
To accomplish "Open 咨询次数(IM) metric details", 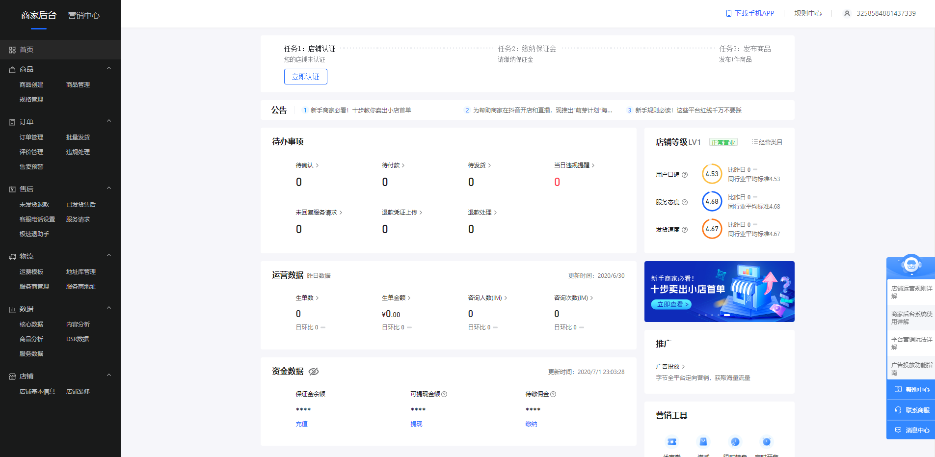I will click(x=574, y=298).
